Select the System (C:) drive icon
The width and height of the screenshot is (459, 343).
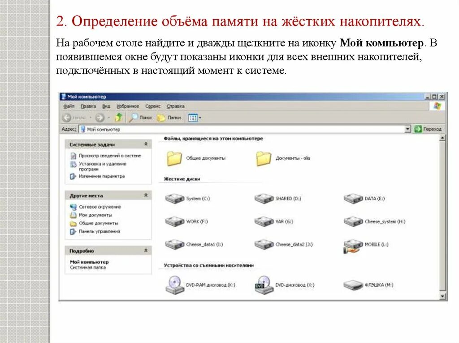click(174, 199)
